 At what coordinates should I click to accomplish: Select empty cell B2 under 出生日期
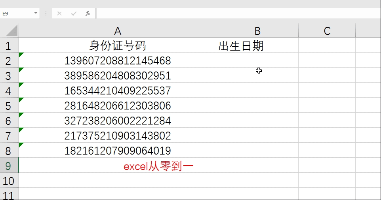(x=257, y=60)
